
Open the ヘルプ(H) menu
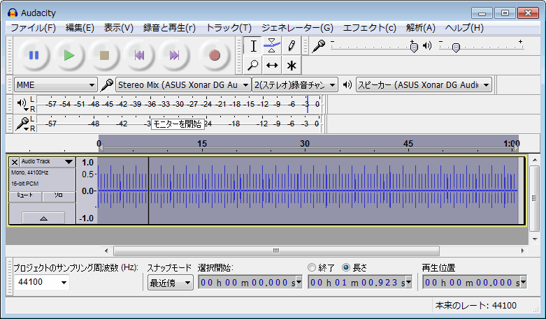click(x=464, y=28)
